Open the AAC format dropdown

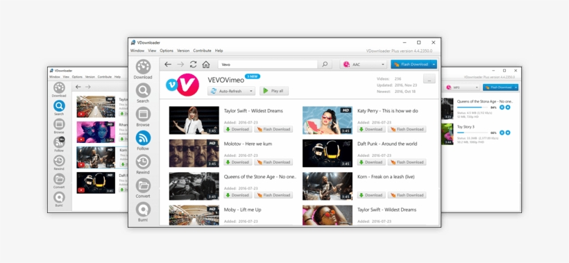tap(363, 65)
